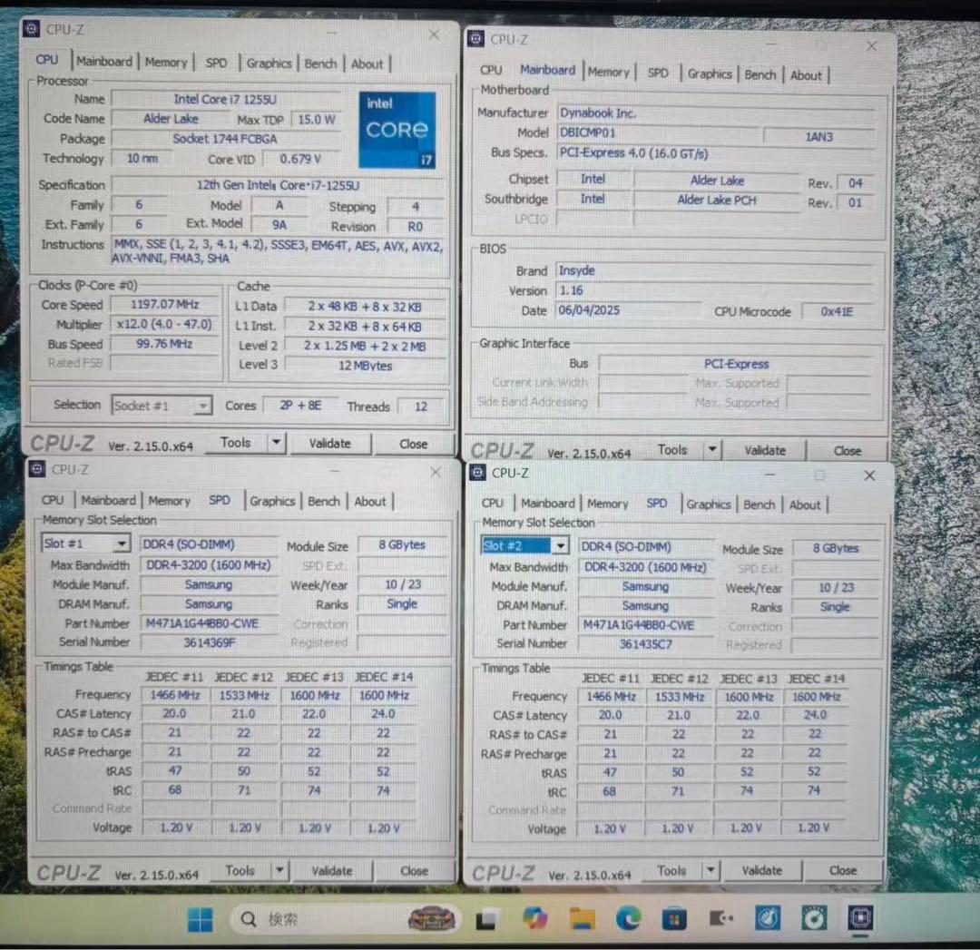Open the Bench tab in the Intel Core i7 window
Image resolution: width=980 pixels, height=950 pixels.
[x=320, y=64]
